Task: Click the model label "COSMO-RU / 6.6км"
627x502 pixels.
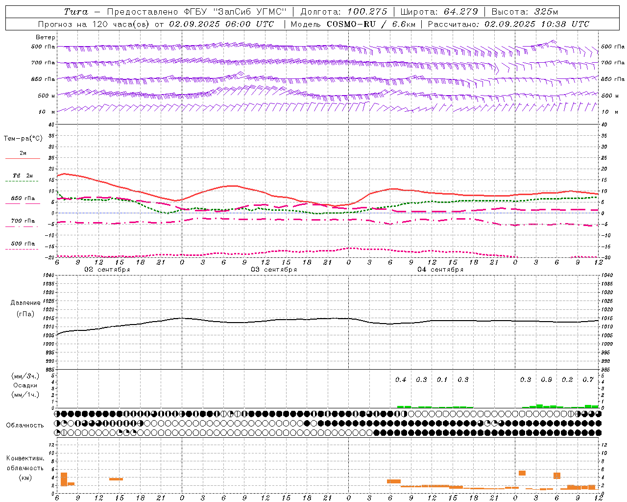Action: [370, 24]
